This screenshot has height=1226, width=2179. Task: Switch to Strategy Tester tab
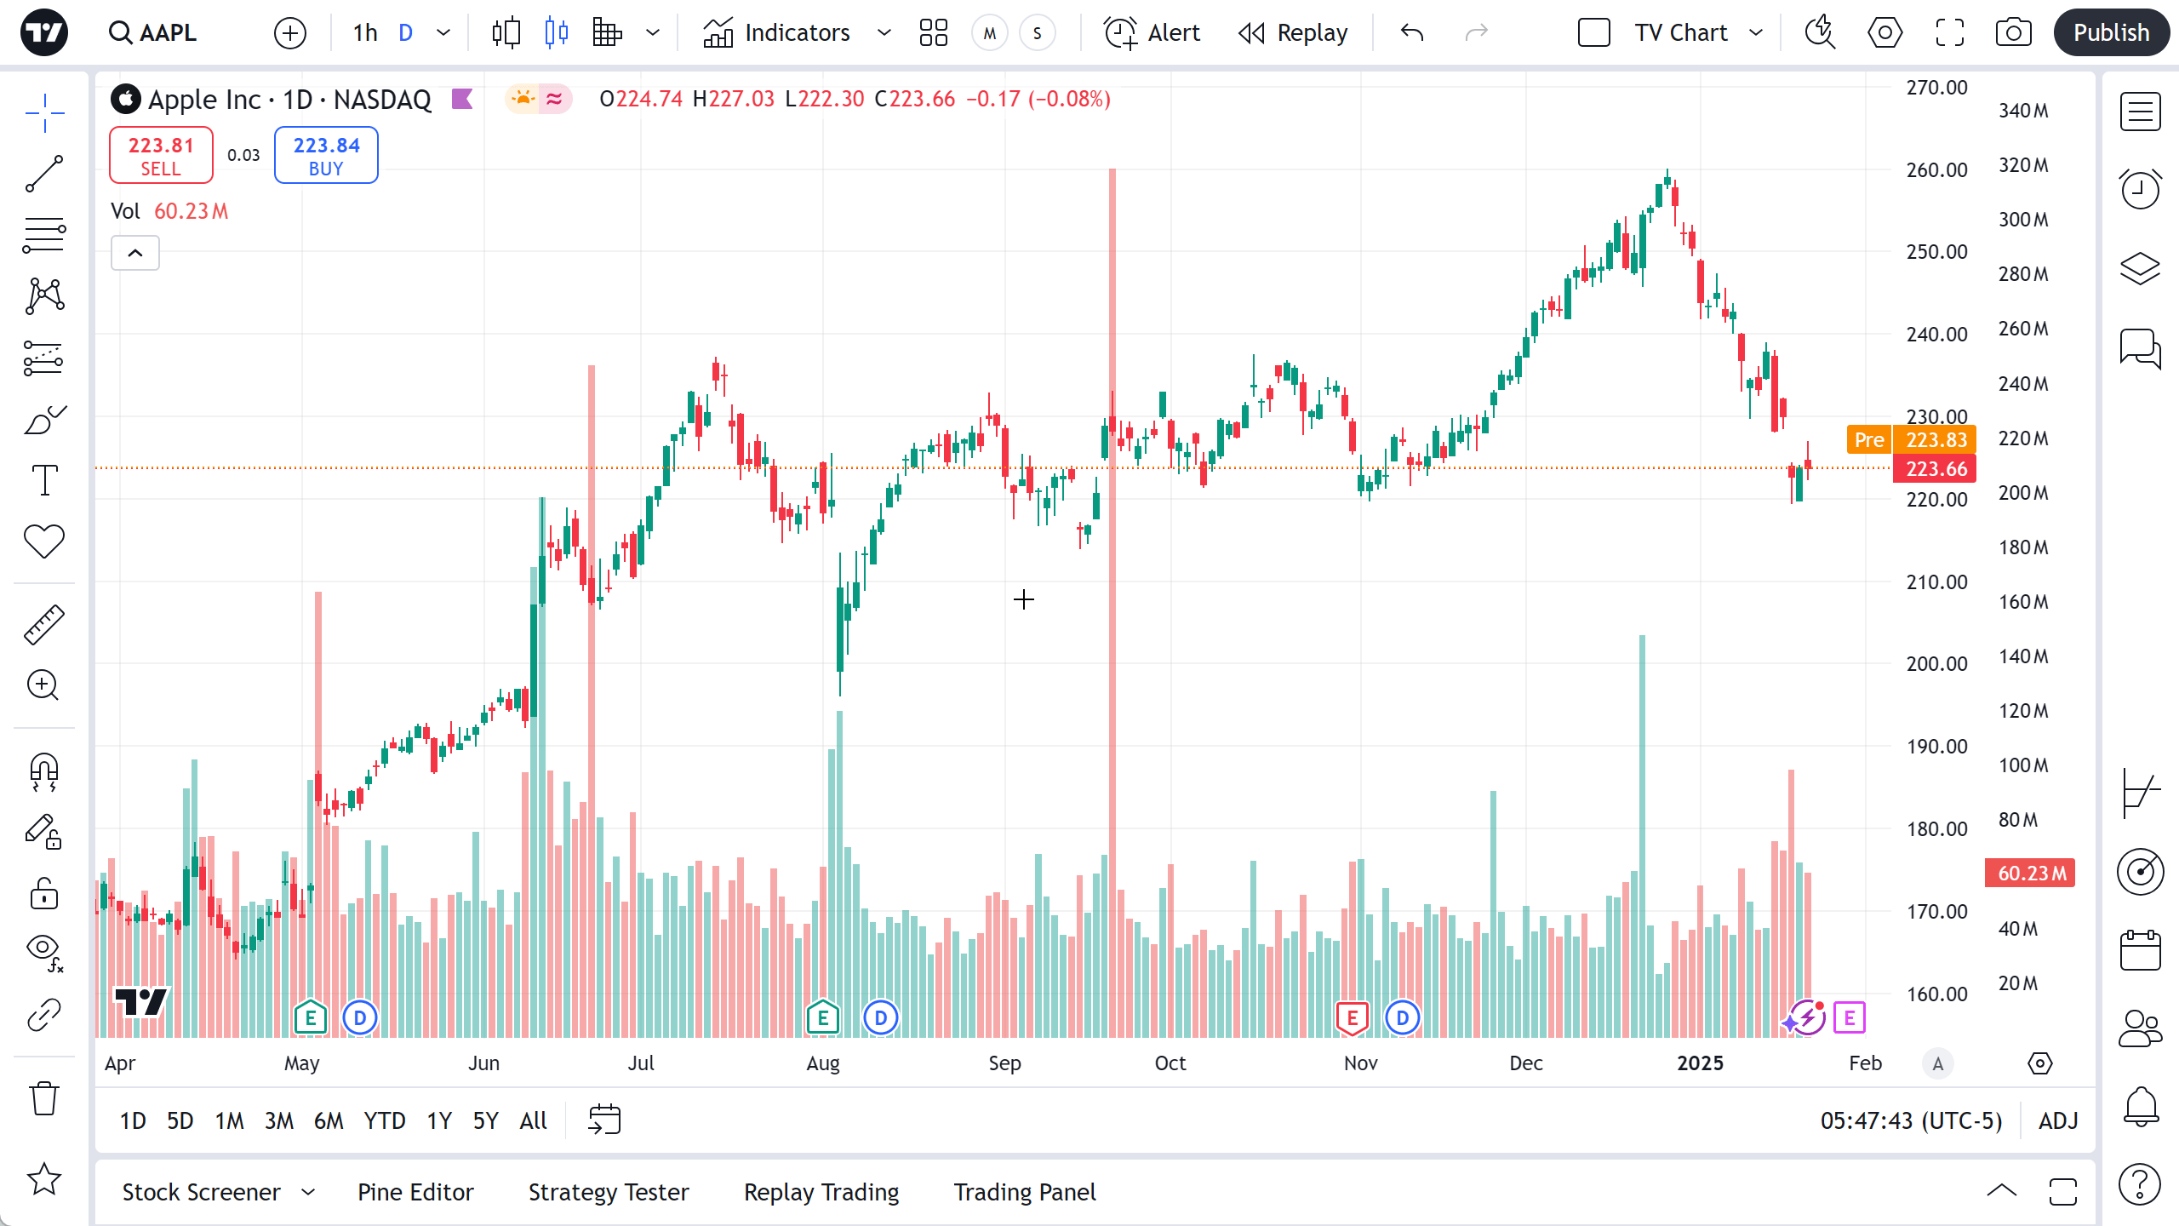[609, 1192]
